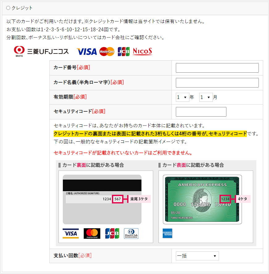Click the Diners Club icon under the card back image

point(131,233)
